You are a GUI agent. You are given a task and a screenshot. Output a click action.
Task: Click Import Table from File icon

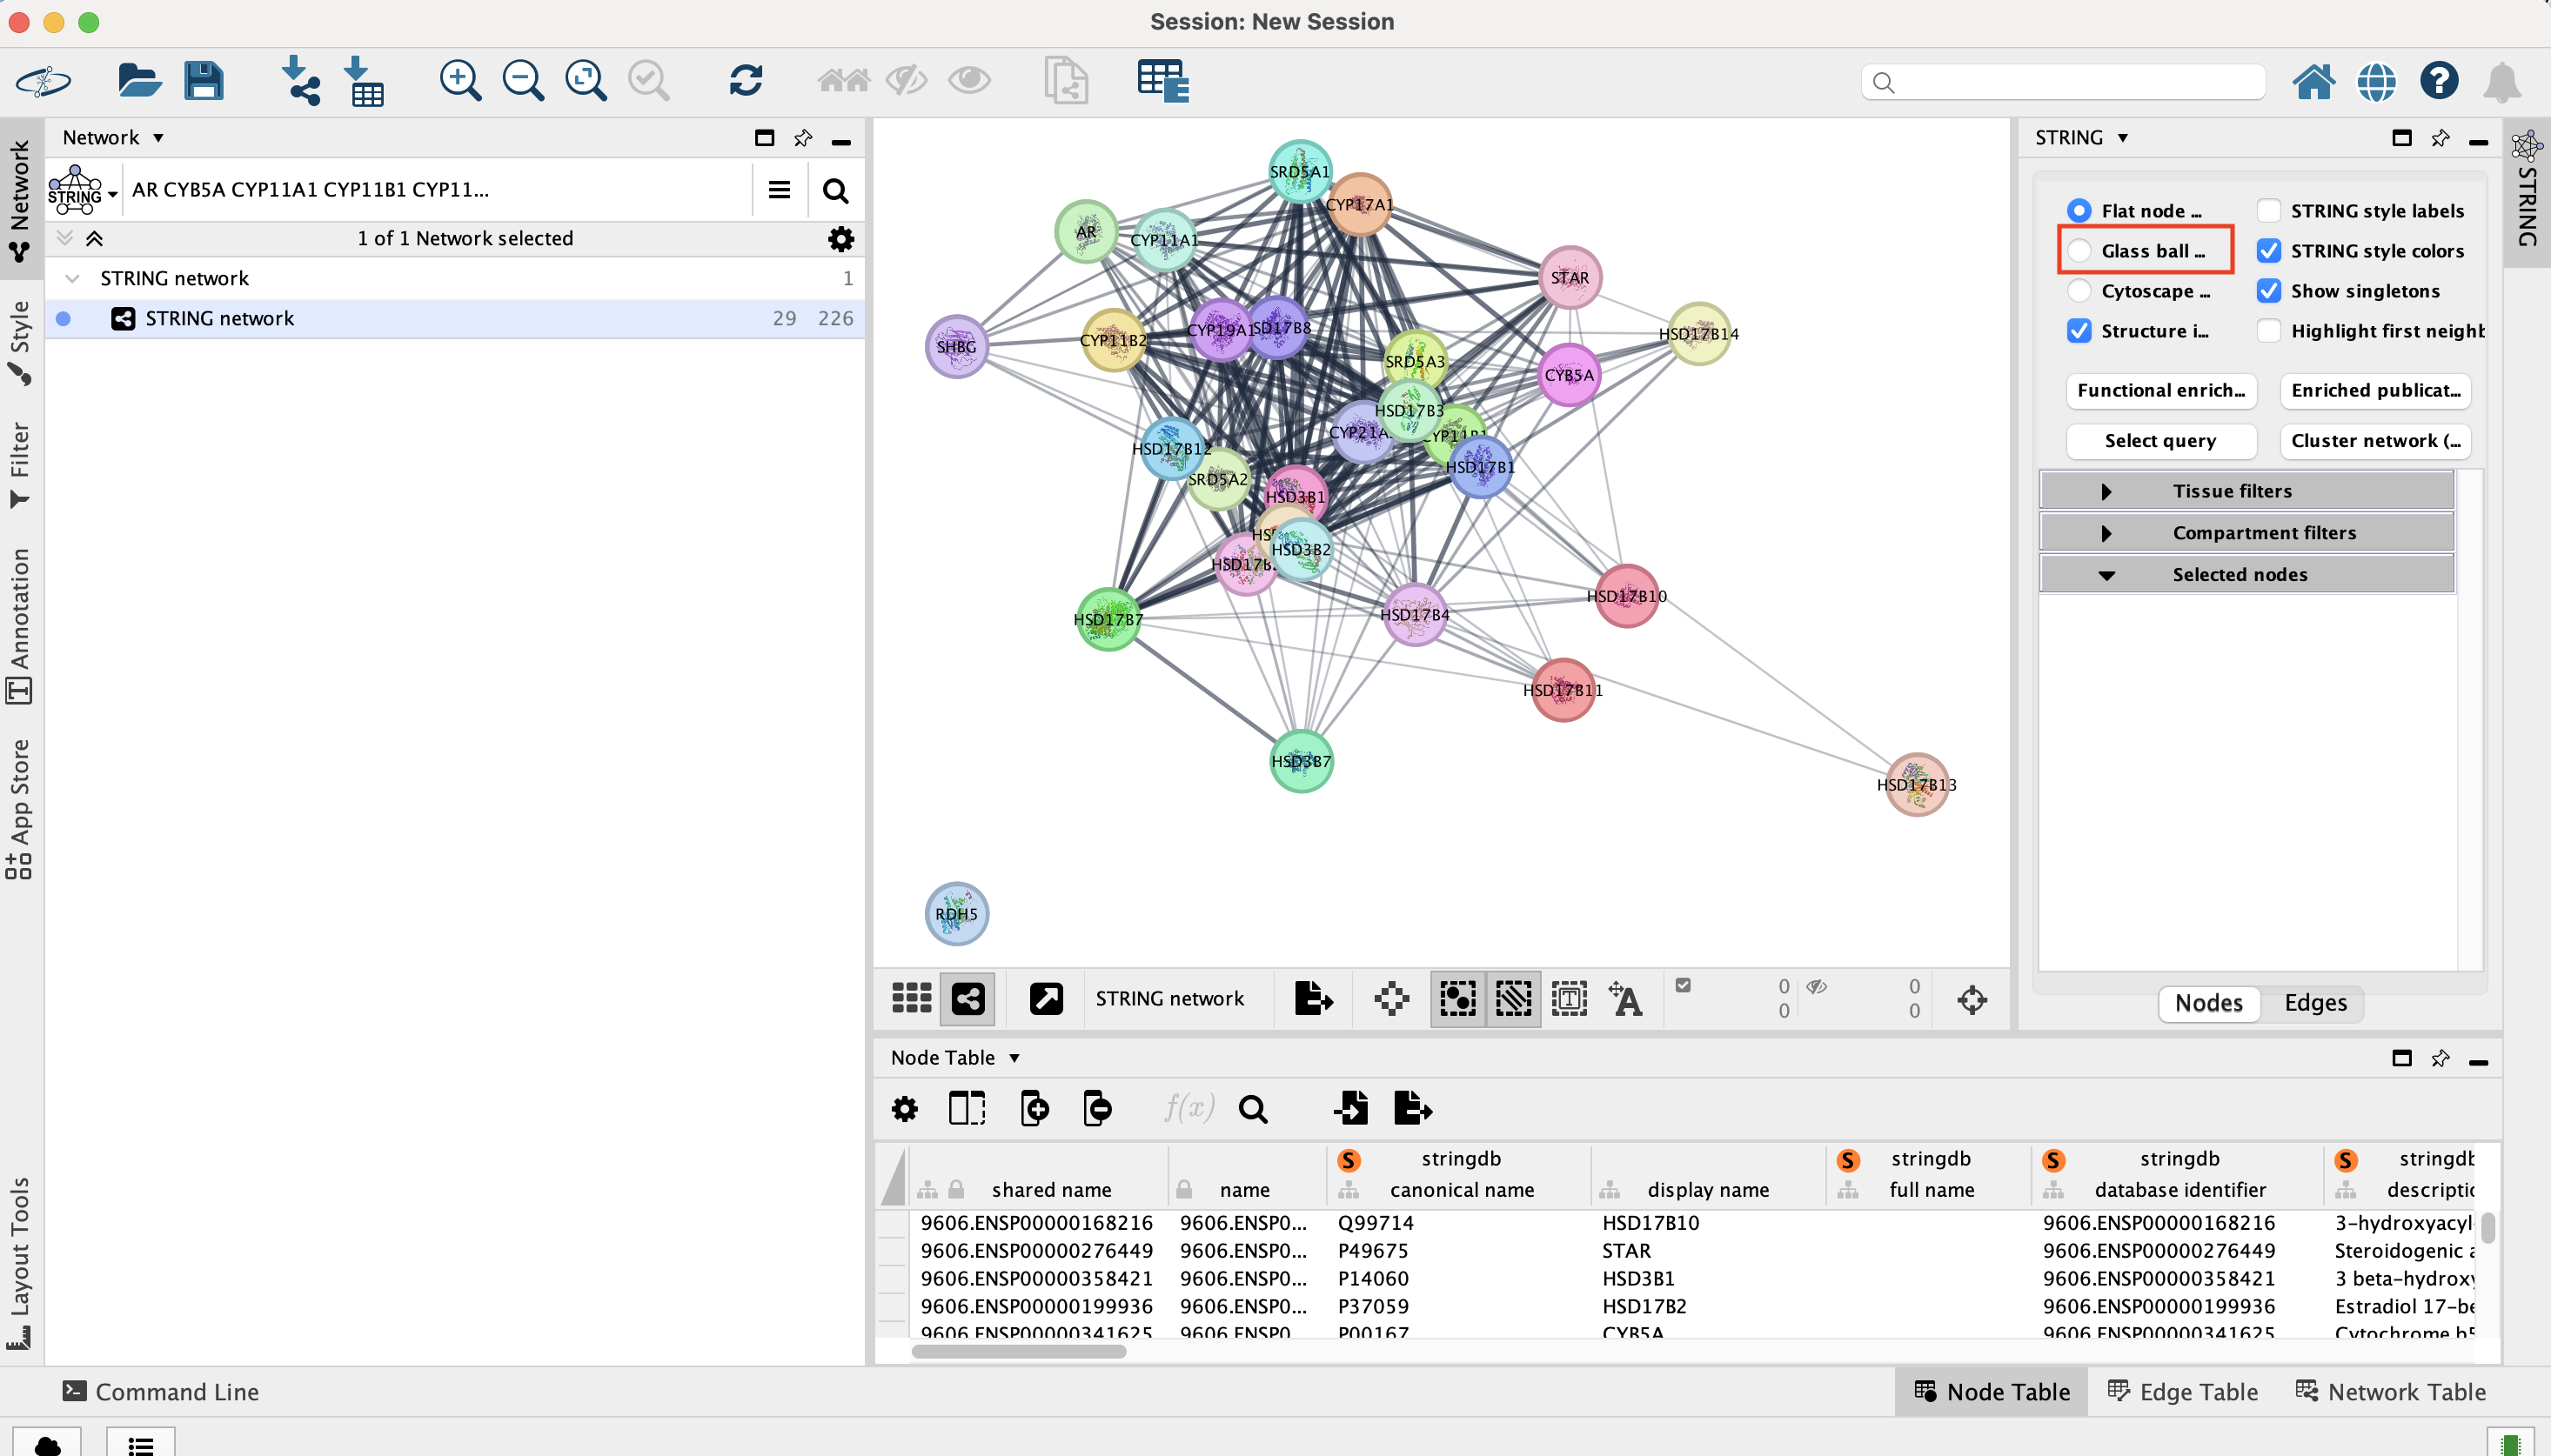point(364,80)
